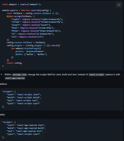Click 'Object.assign(fallback, {' line

pyautogui.click(x=20, y=16)
